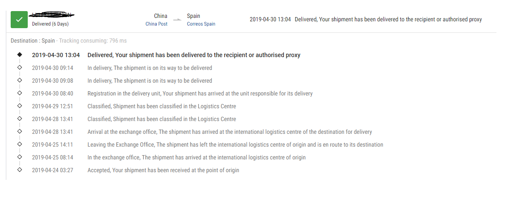This screenshot has width=505, height=205.
Task: Click the 'Delivered (6 Days)' status text
Action: coord(50,24)
